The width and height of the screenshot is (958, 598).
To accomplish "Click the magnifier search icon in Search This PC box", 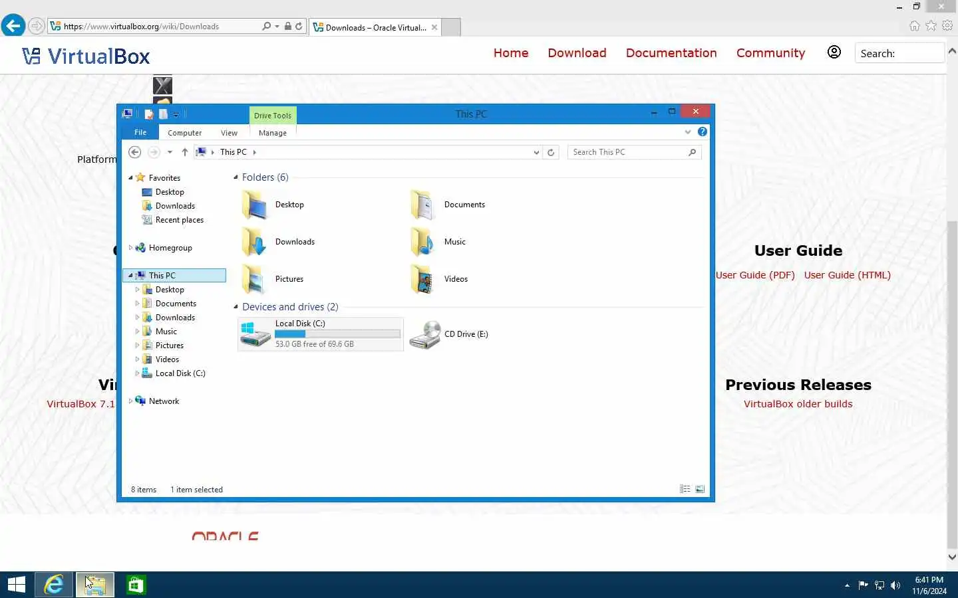I will pyautogui.click(x=693, y=152).
